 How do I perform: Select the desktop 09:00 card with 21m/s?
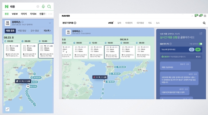tap(80, 52)
